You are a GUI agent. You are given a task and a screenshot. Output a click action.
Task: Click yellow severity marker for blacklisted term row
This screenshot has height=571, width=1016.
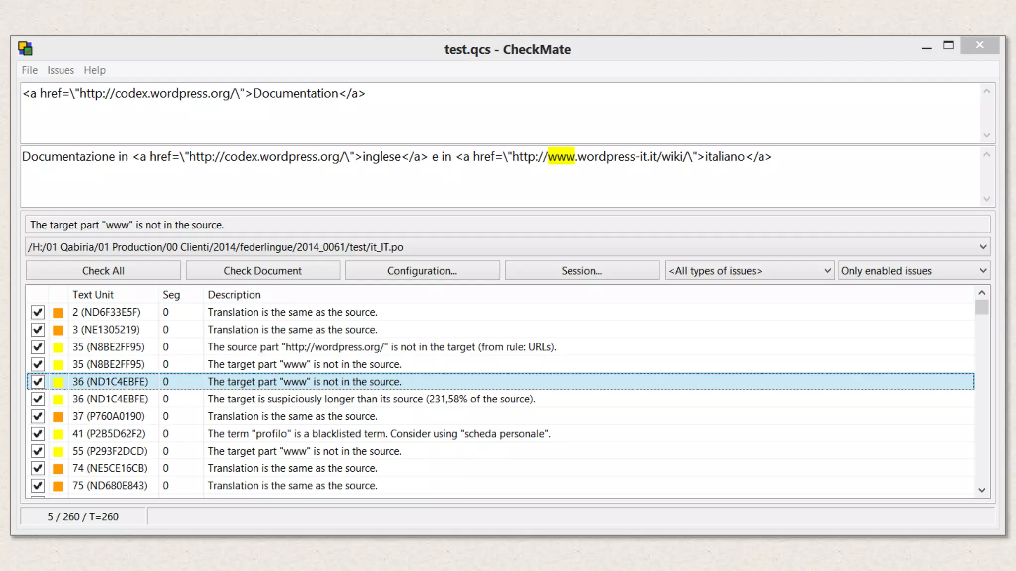(x=58, y=434)
